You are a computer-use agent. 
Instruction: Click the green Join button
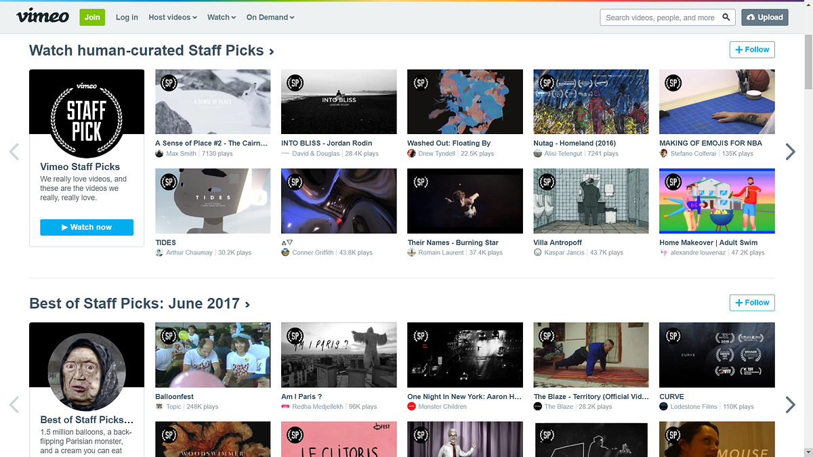[92, 18]
